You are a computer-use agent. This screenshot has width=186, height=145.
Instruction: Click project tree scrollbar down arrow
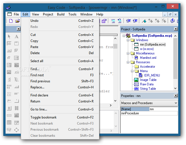click(175, 88)
